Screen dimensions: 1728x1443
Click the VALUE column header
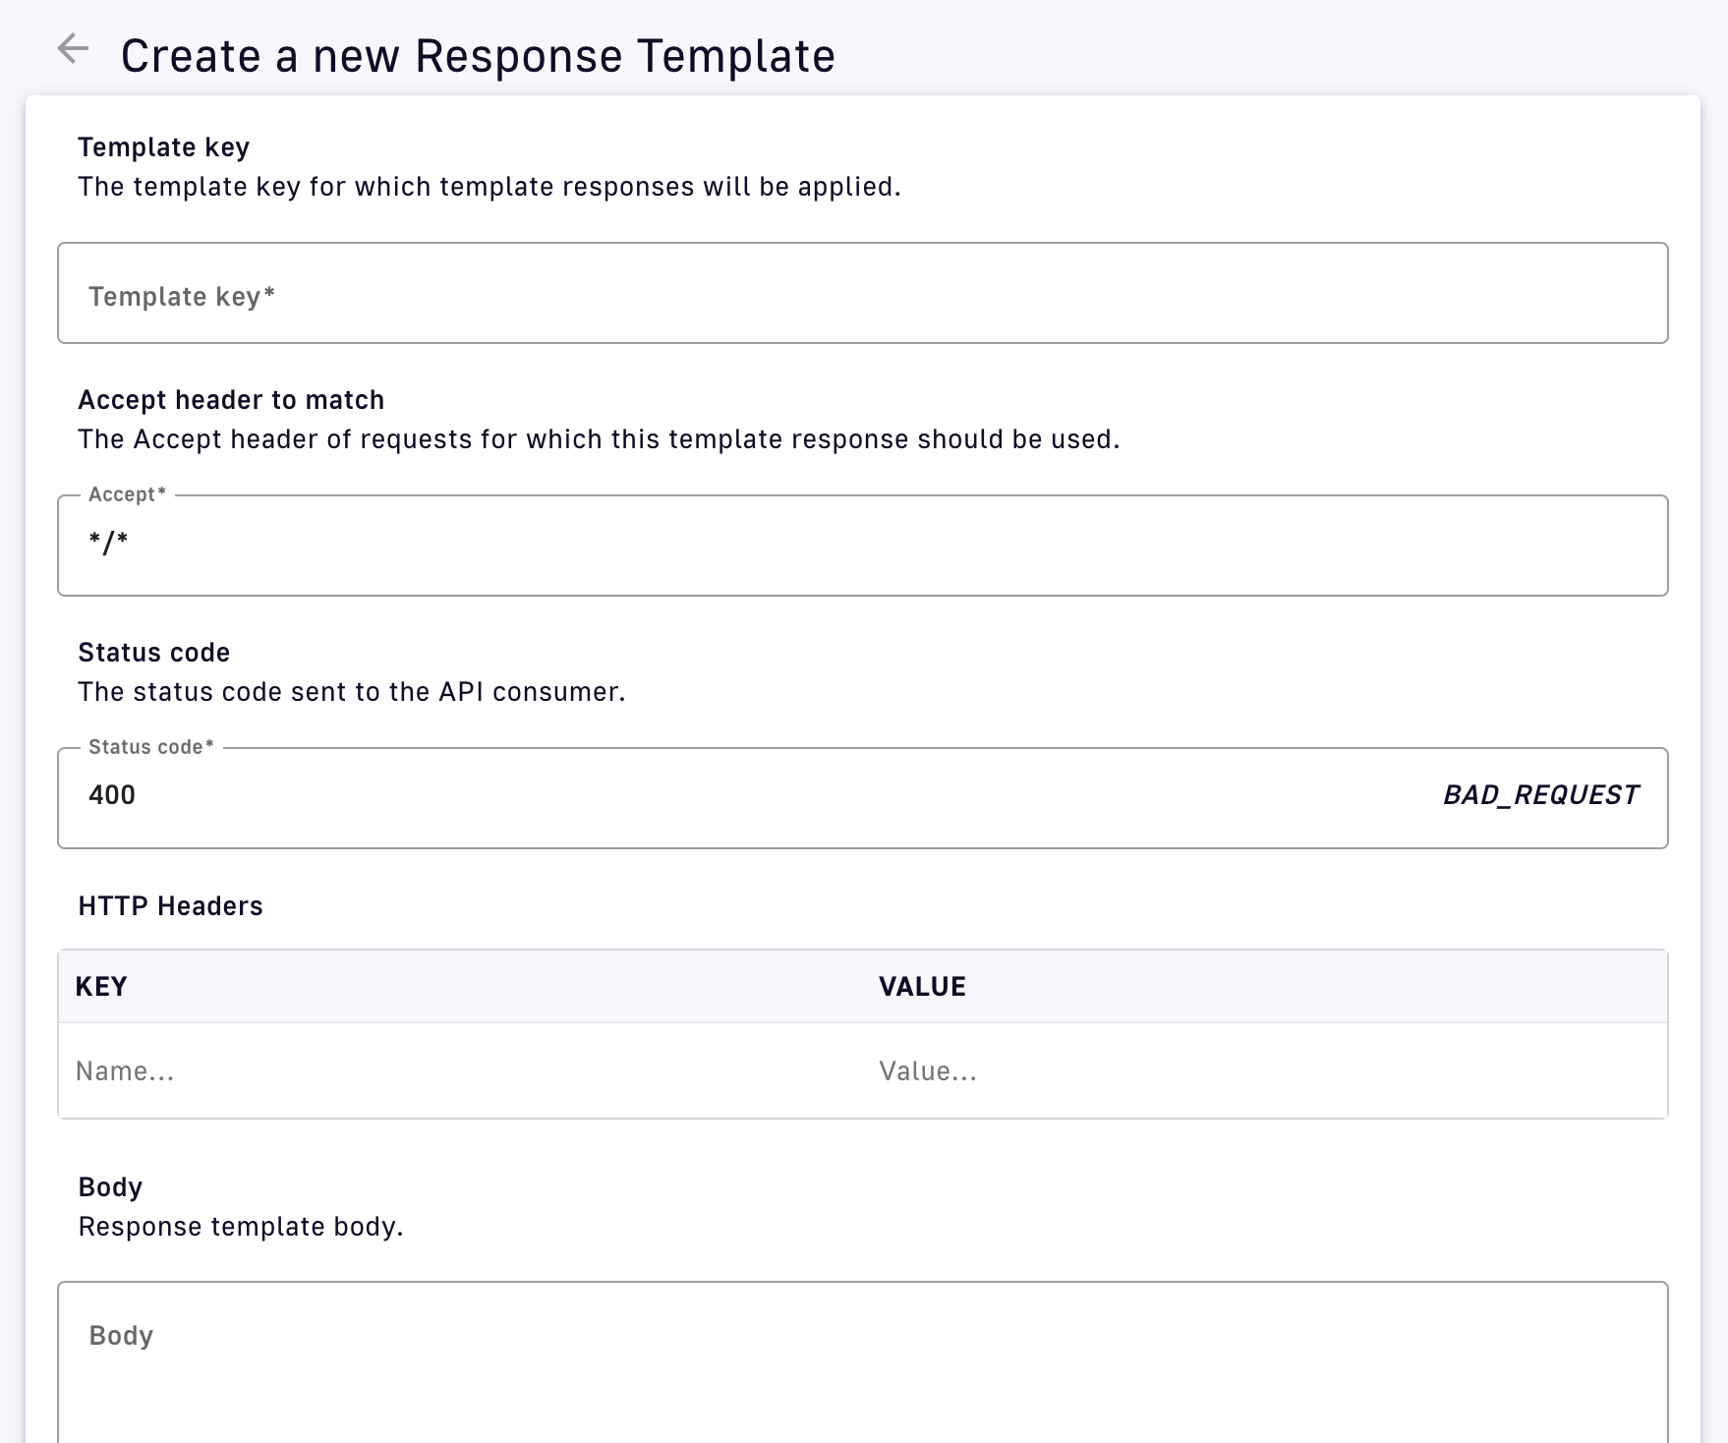(x=922, y=987)
